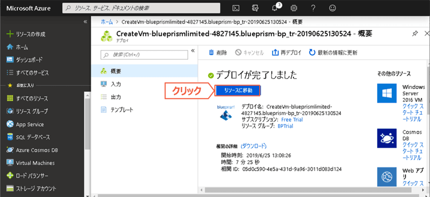Collapse the left portal sidebar chevron

85,21
